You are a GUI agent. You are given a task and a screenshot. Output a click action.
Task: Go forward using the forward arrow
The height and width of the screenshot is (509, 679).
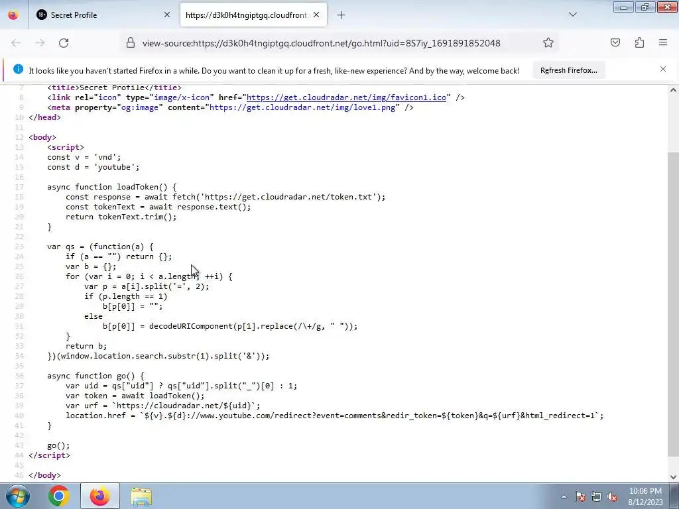tap(40, 43)
